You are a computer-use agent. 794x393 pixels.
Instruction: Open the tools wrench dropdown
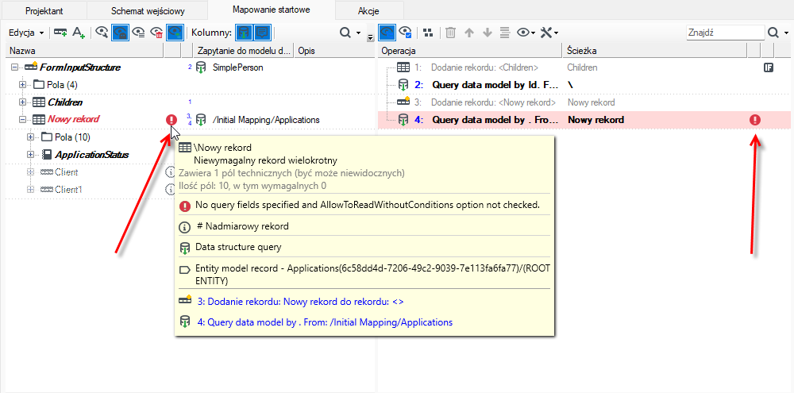pos(549,33)
